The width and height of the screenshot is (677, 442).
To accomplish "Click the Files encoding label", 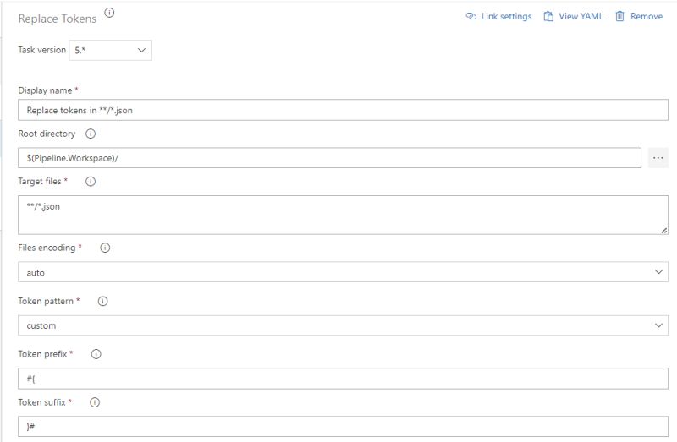I will tap(47, 248).
